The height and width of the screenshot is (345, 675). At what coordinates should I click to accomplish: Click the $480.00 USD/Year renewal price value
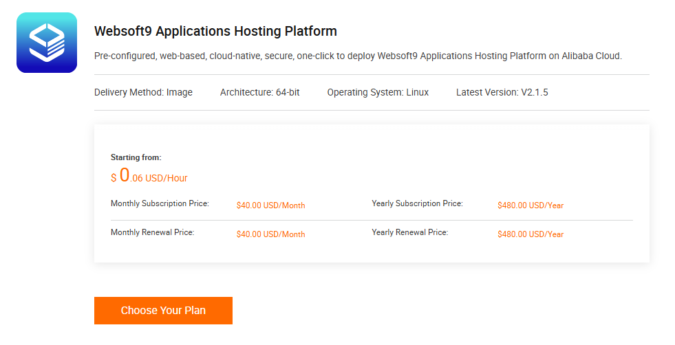click(530, 234)
